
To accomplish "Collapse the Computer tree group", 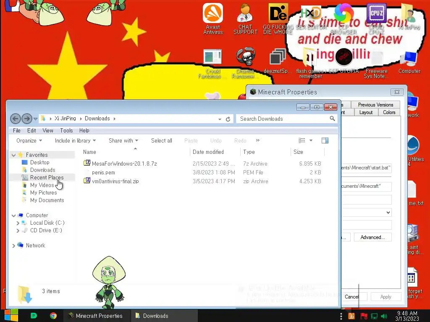I will click(x=13, y=216).
